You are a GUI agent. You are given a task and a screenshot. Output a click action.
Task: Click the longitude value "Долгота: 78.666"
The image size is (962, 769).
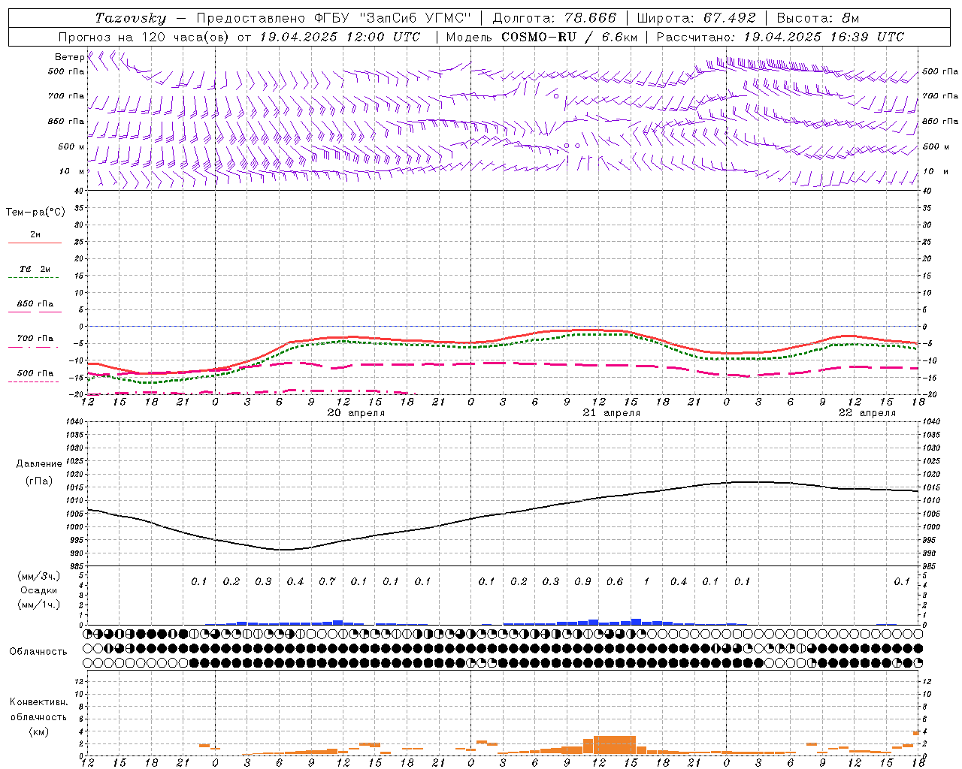554,18
